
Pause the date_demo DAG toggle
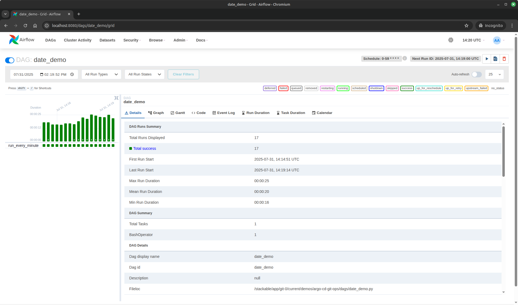click(x=10, y=60)
